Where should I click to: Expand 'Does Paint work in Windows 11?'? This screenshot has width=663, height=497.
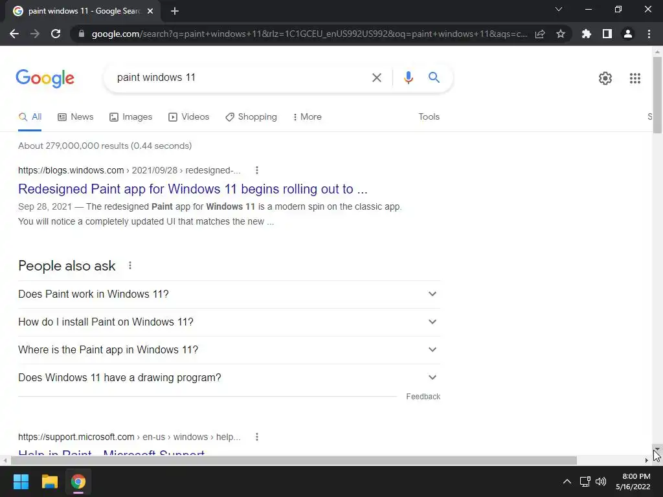coord(229,294)
